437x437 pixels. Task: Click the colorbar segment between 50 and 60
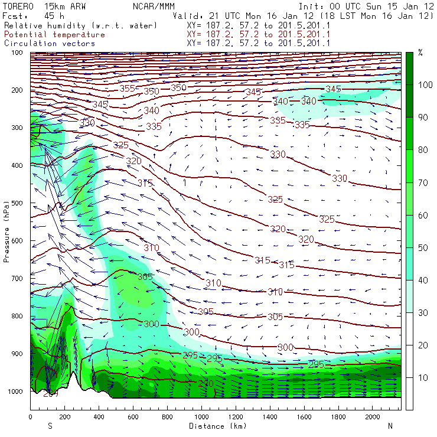[x=409, y=231]
